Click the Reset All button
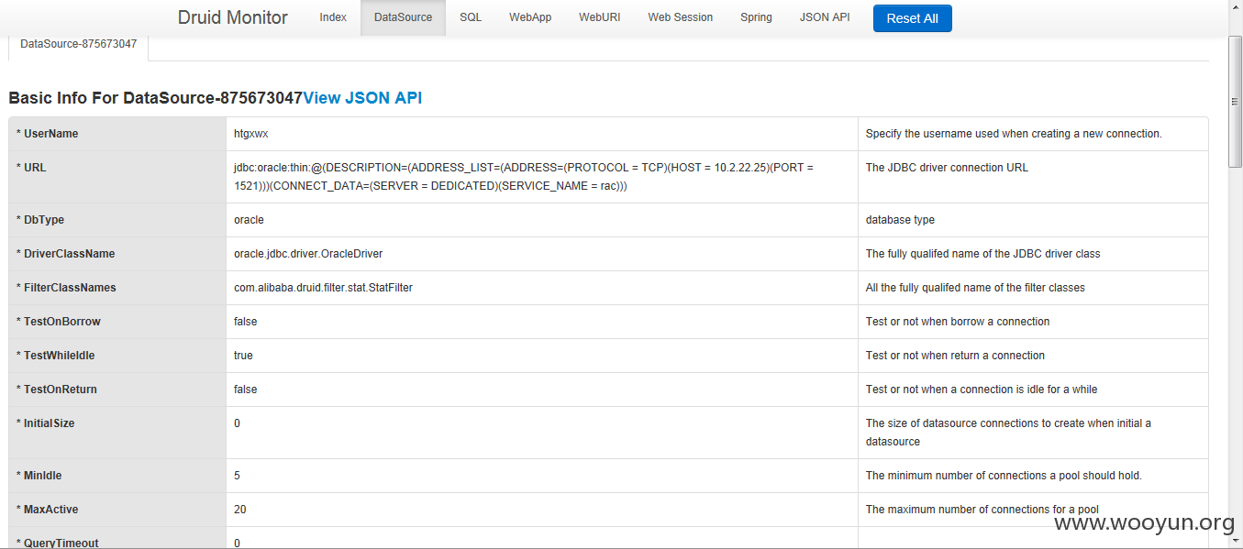This screenshot has width=1243, height=549. pyautogui.click(x=912, y=18)
